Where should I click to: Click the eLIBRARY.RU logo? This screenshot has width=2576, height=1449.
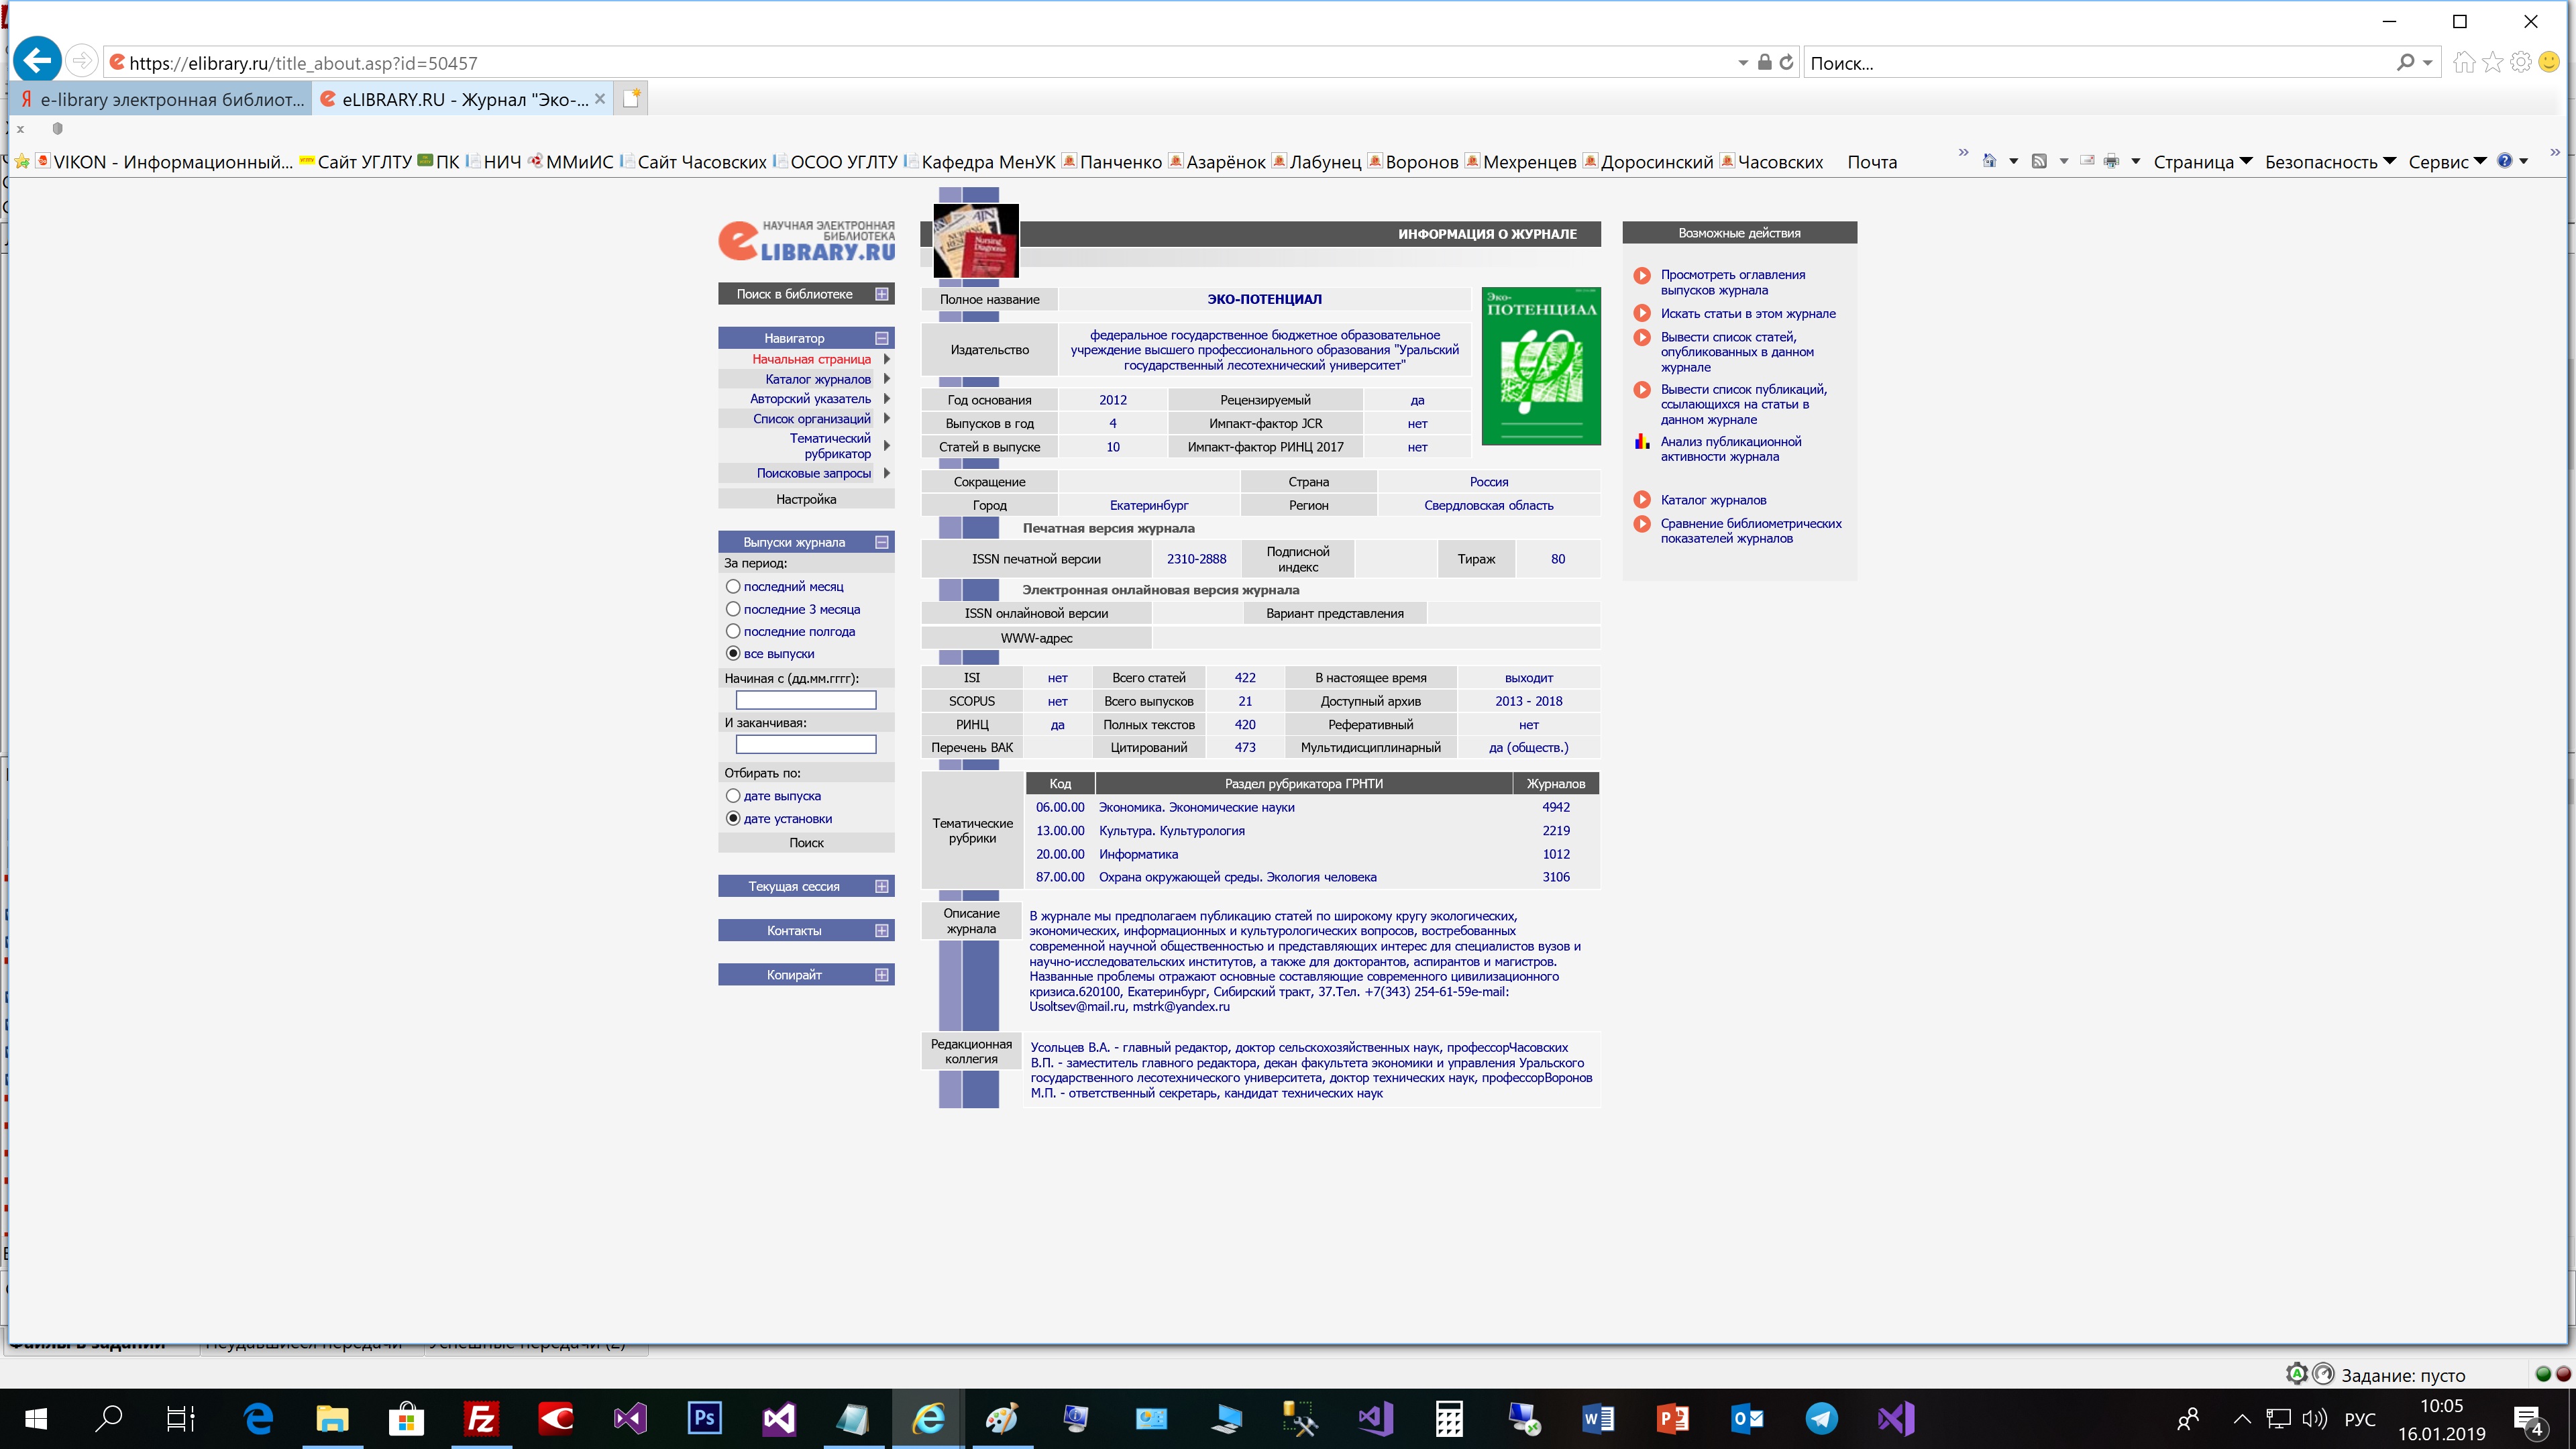point(806,241)
